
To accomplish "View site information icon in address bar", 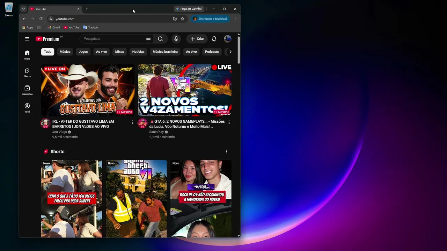I will 51,19.
